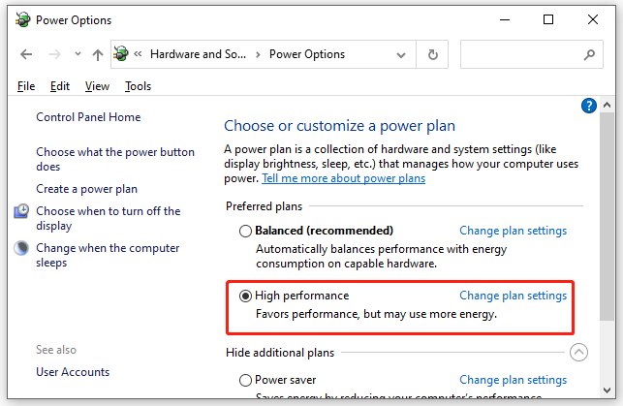Click the 'See also' label
This screenshot has width=623, height=406.
(x=56, y=350)
